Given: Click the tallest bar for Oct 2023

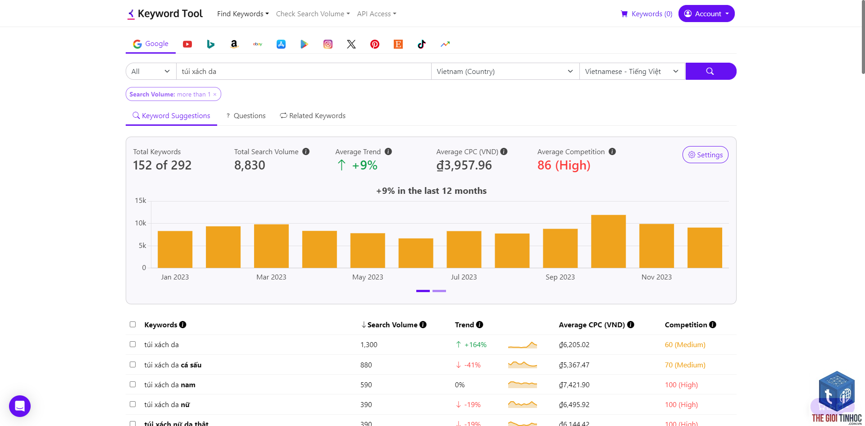Looking at the screenshot, I should pos(608,241).
